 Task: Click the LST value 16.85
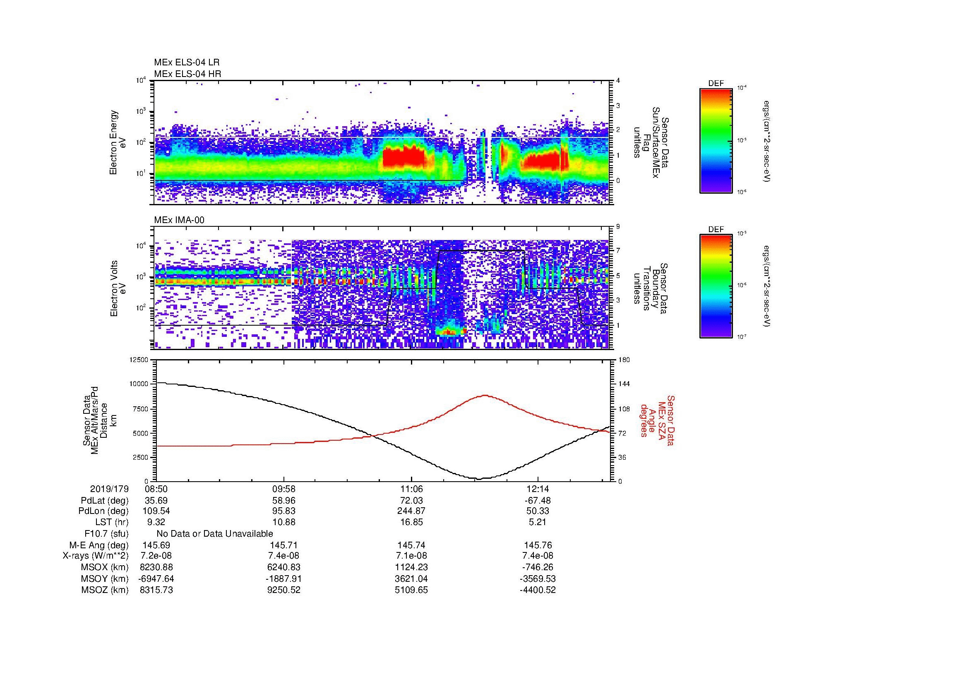click(411, 523)
